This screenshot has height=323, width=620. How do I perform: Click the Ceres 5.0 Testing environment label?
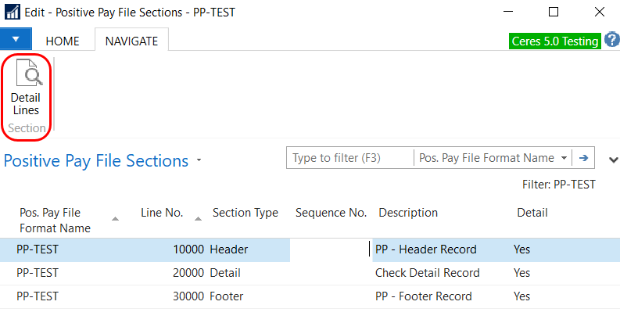coord(554,41)
